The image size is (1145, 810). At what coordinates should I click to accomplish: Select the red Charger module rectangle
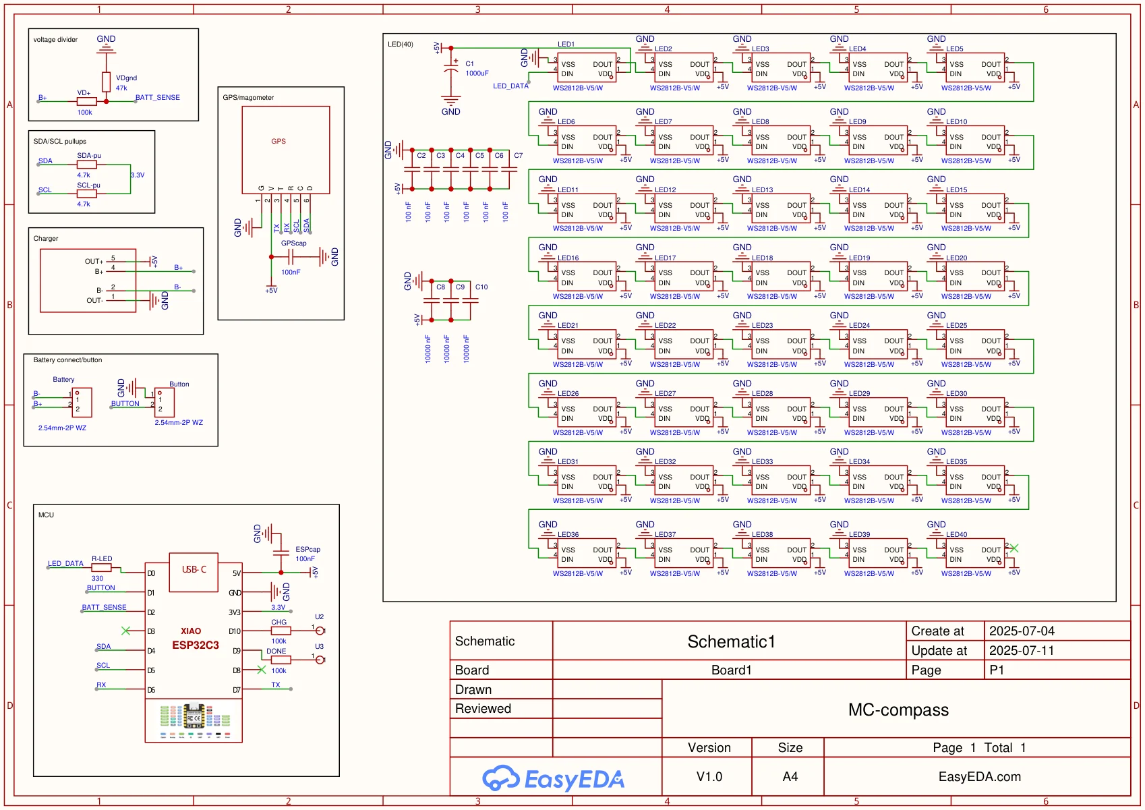88,281
